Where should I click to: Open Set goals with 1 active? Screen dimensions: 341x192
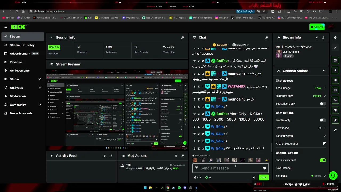click(301, 176)
